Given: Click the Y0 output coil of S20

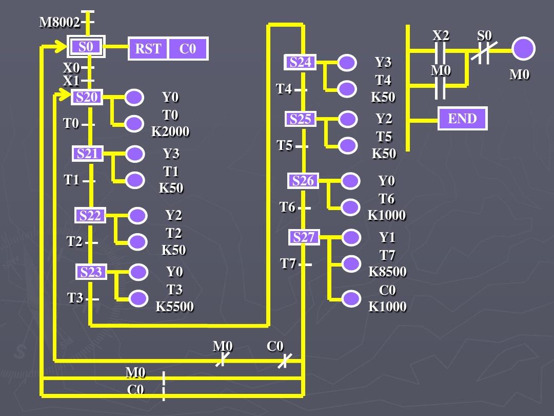Looking at the screenshot, I should [134, 97].
